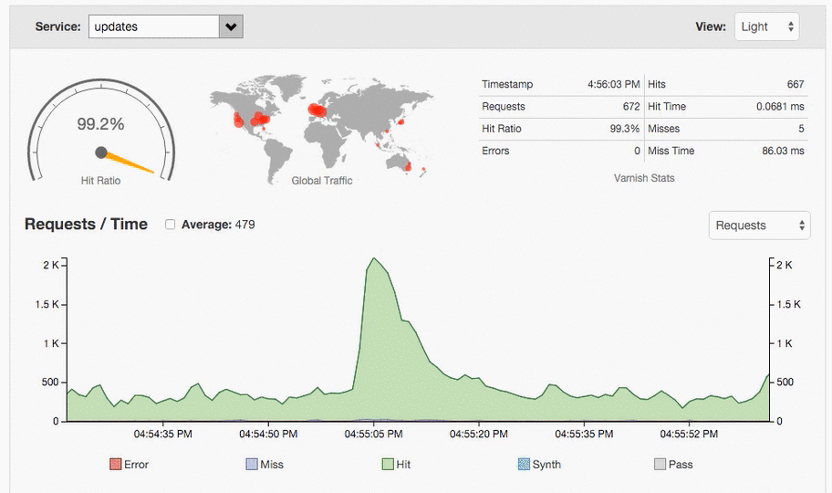Click the 04:55:20 PM axis label

(x=479, y=434)
